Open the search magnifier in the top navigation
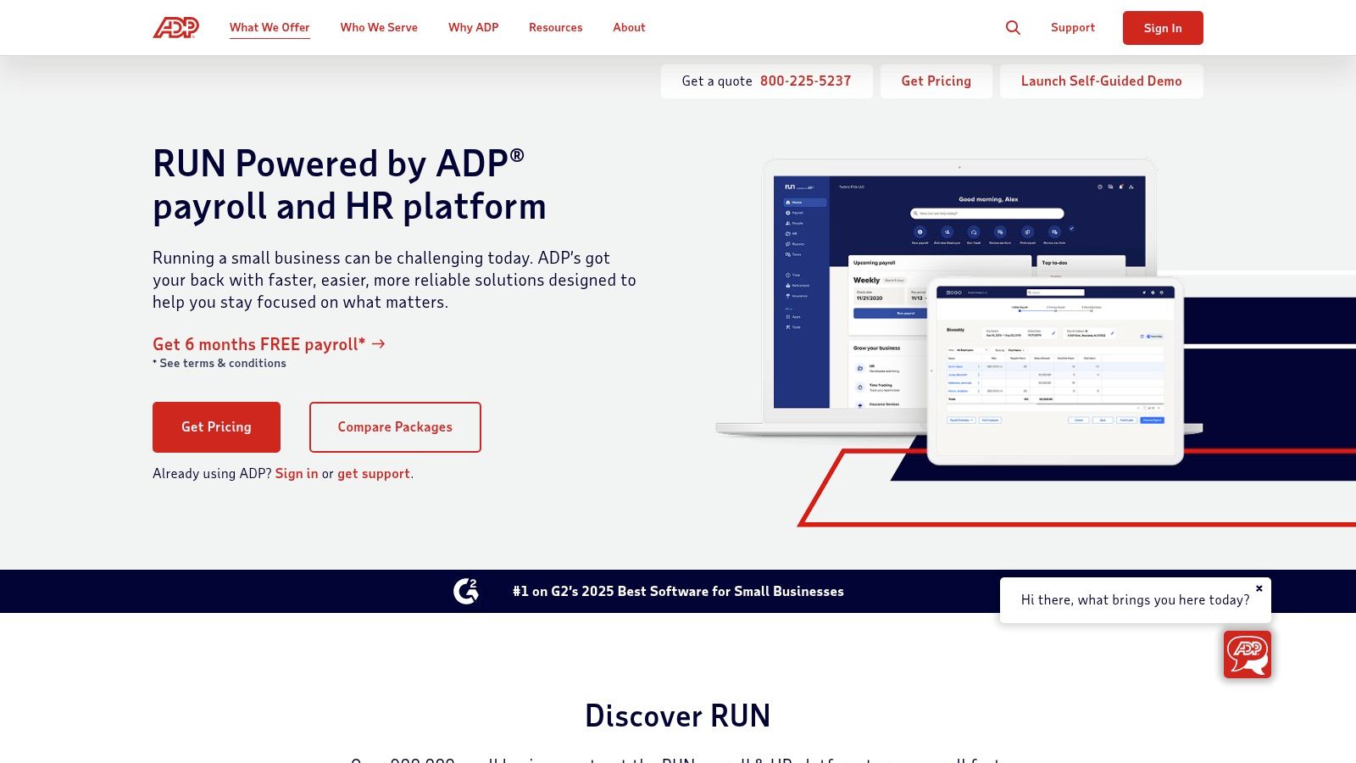 (x=1012, y=27)
